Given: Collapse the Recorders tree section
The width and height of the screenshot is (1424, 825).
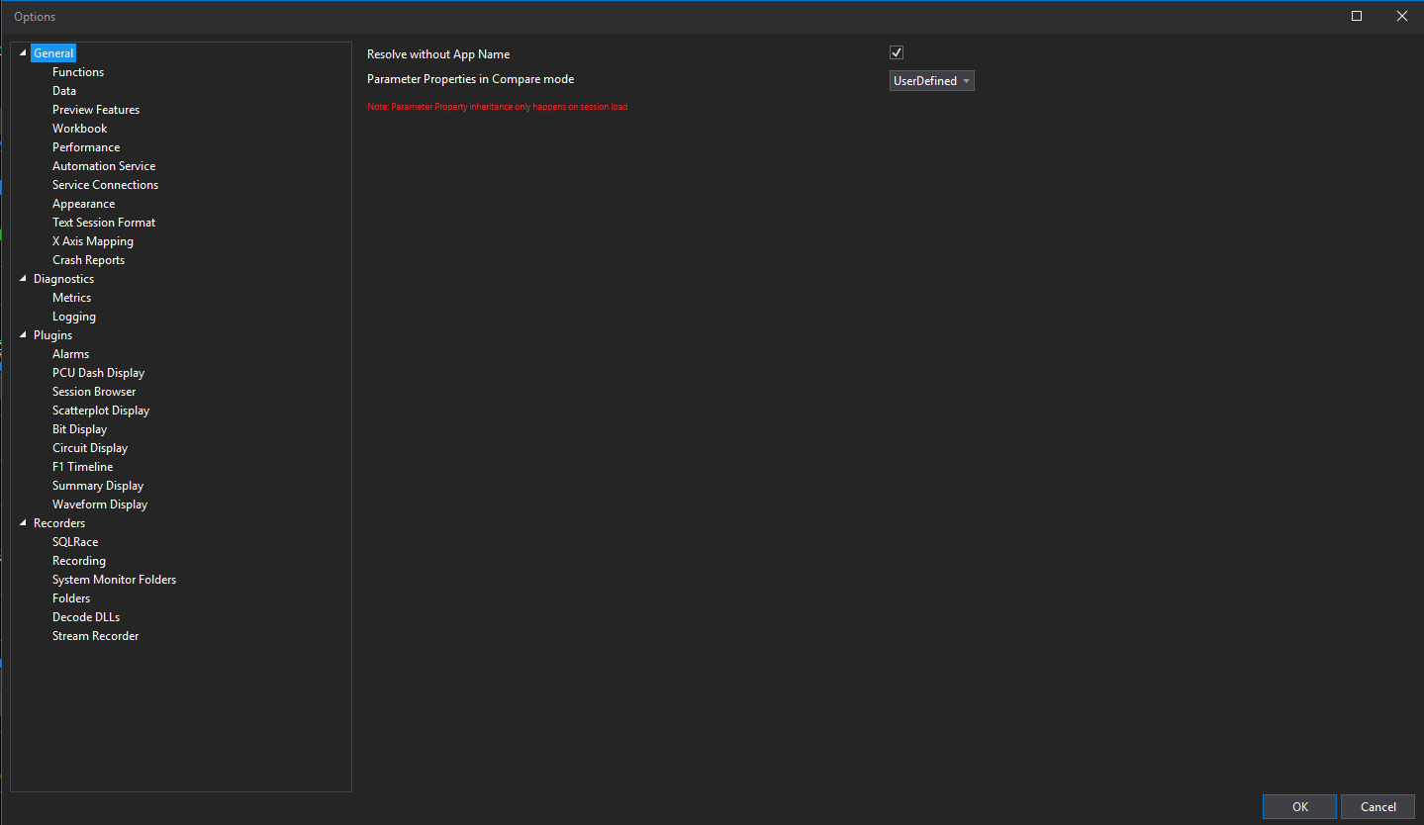Looking at the screenshot, I should tap(23, 523).
